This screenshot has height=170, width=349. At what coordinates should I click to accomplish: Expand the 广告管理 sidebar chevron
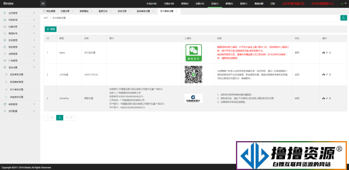[x=34, y=61]
